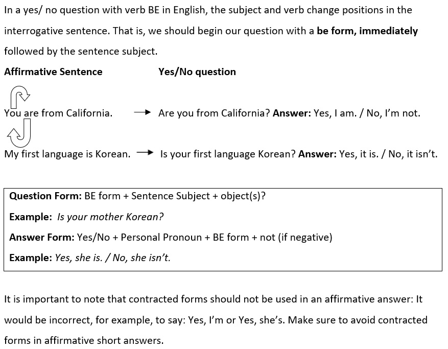This screenshot has width=448, height=349.
Task: Click the "Question Form:" label in the box
Action: click(x=45, y=196)
